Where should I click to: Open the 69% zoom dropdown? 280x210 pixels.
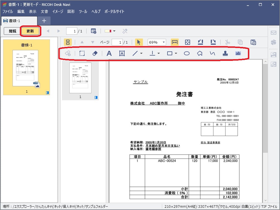tap(164, 42)
